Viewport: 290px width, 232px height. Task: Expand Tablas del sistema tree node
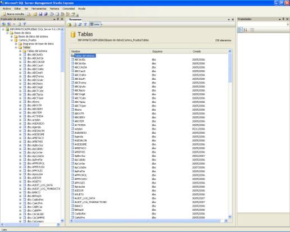coord(20,51)
